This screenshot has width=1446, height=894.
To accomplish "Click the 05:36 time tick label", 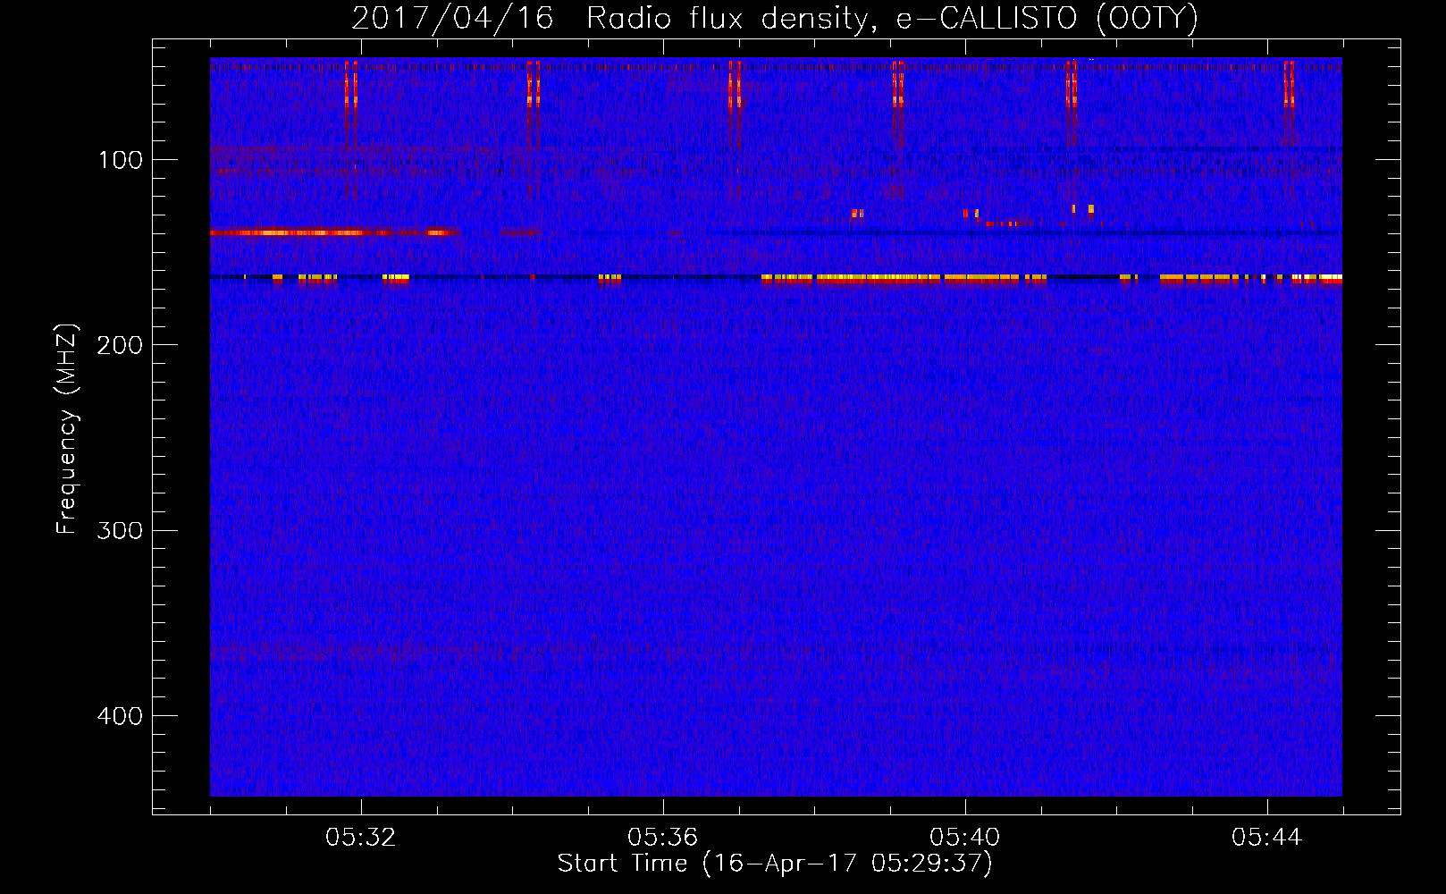I will [663, 838].
